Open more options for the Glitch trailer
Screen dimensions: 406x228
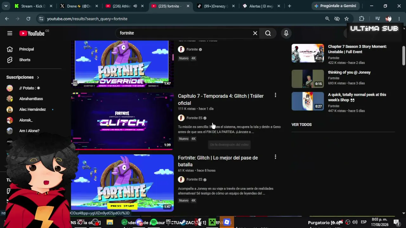click(x=275, y=95)
